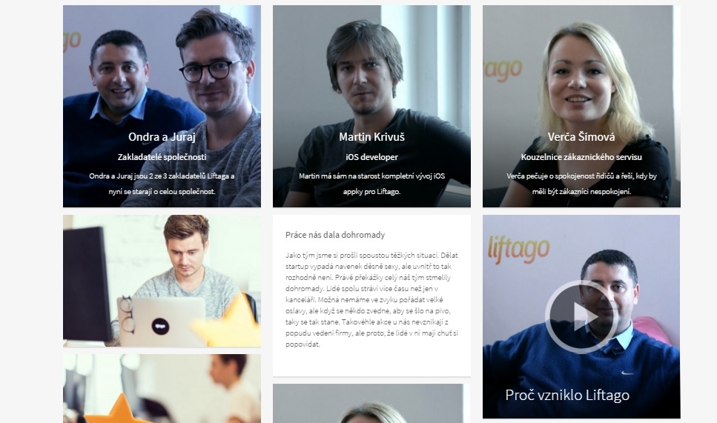The height and width of the screenshot is (423, 717).
Task: Open the Ondra a Juraj founders card
Action: click(x=162, y=106)
